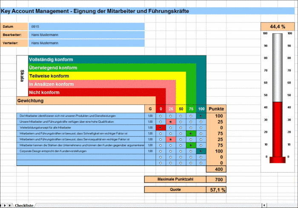Click the Maximale Punktzahl value 700
The image size is (298, 208).
[x=216, y=179]
